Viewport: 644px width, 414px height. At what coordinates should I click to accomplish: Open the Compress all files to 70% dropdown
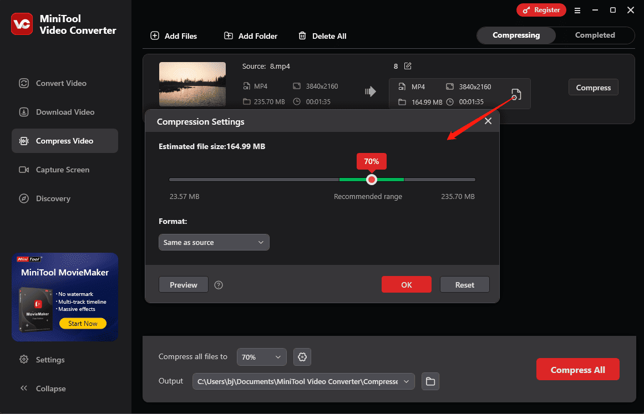(261, 357)
